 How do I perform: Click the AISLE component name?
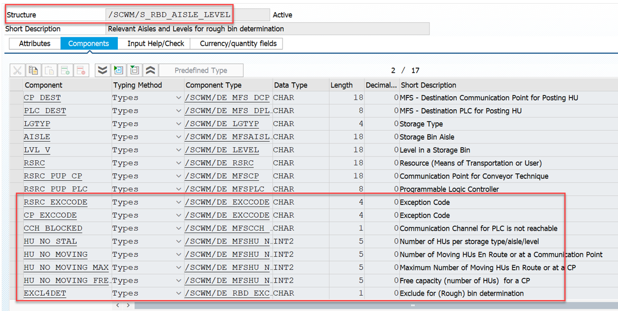coord(37,137)
